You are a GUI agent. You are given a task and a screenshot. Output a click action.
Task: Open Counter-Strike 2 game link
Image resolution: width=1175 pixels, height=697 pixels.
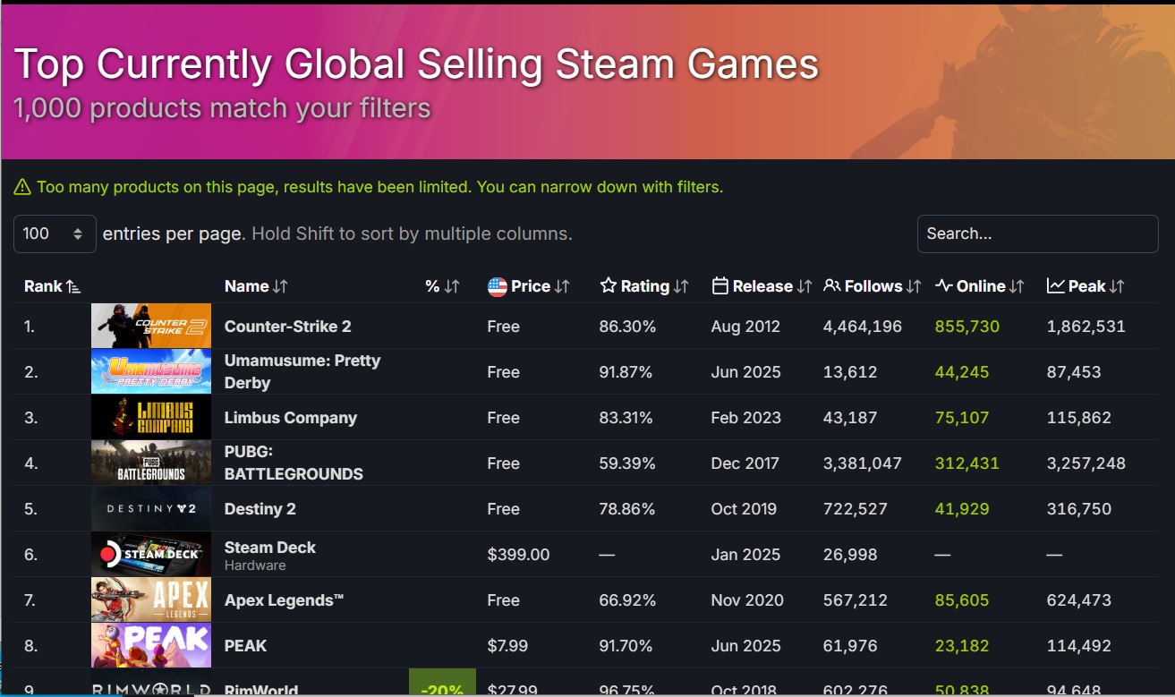[x=287, y=327]
